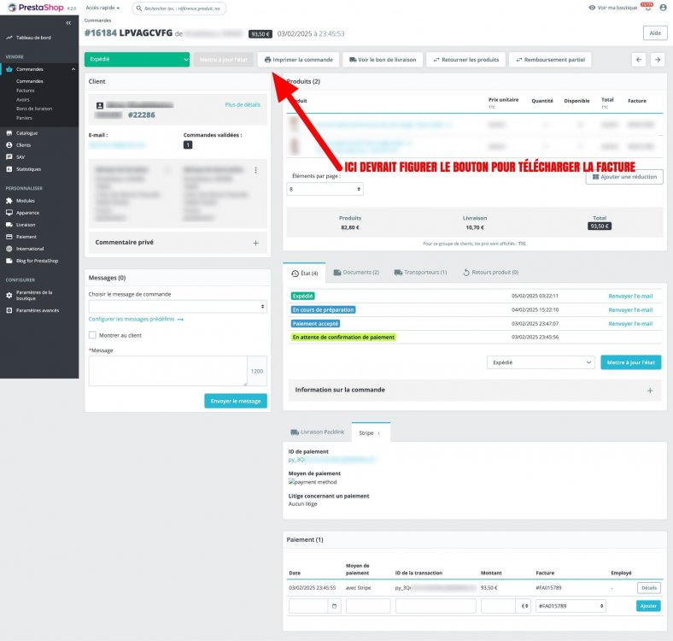Collapse the Commandes sidebar section
This screenshot has height=641, width=673.
73,69
